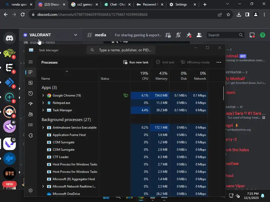Open Chrome profile avatar icon
Screen dimensions: 270x202
click(256, 15)
